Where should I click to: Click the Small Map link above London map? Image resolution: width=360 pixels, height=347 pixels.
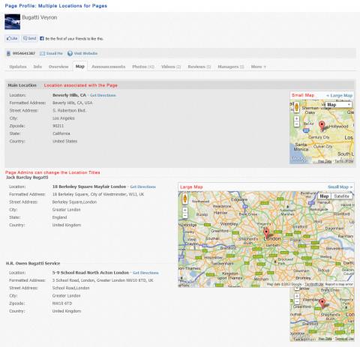point(340,187)
